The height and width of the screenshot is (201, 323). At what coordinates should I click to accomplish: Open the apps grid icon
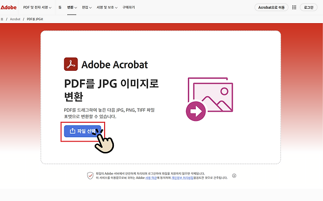(294, 7)
